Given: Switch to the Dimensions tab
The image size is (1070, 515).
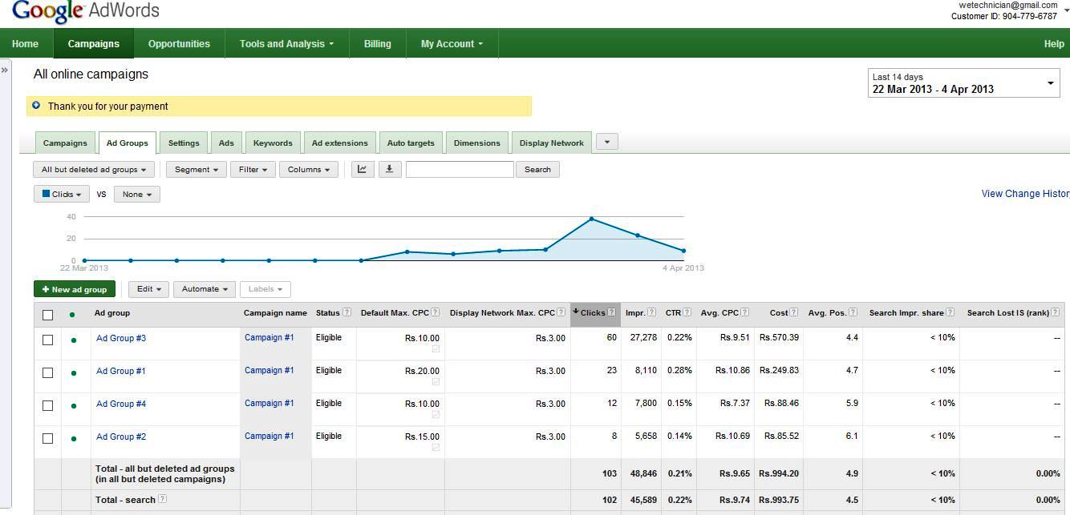Looking at the screenshot, I should [x=476, y=143].
